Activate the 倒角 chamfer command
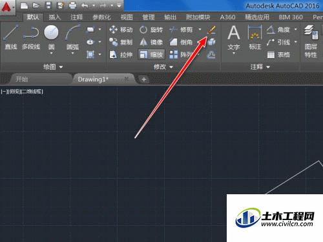Image resolution: width=323 pixels, height=242 pixels. point(181,42)
